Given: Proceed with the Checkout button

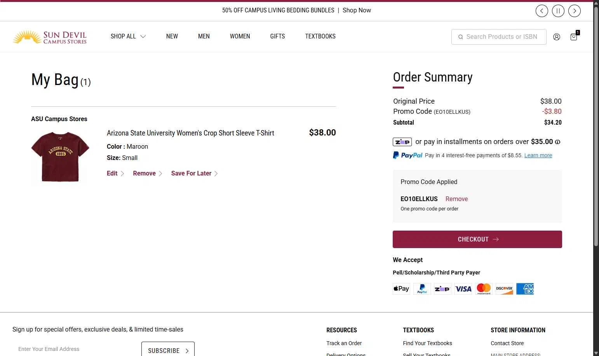Looking at the screenshot, I should tap(477, 239).
